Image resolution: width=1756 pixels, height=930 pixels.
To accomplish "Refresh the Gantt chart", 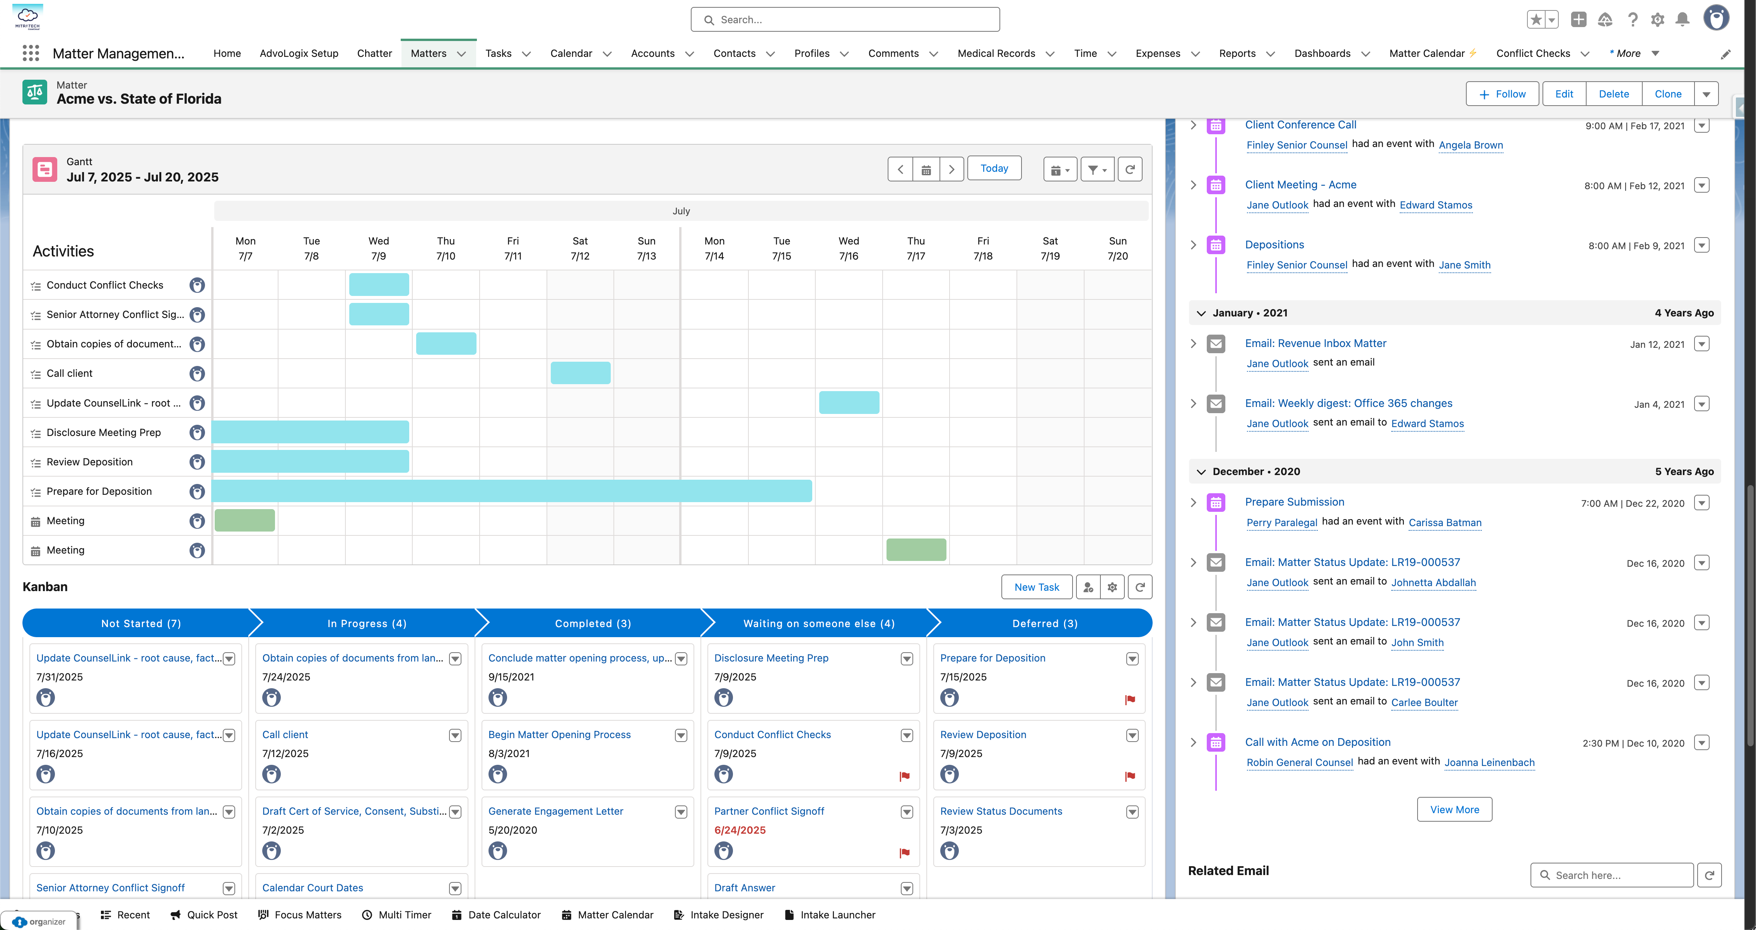I will [x=1129, y=169].
